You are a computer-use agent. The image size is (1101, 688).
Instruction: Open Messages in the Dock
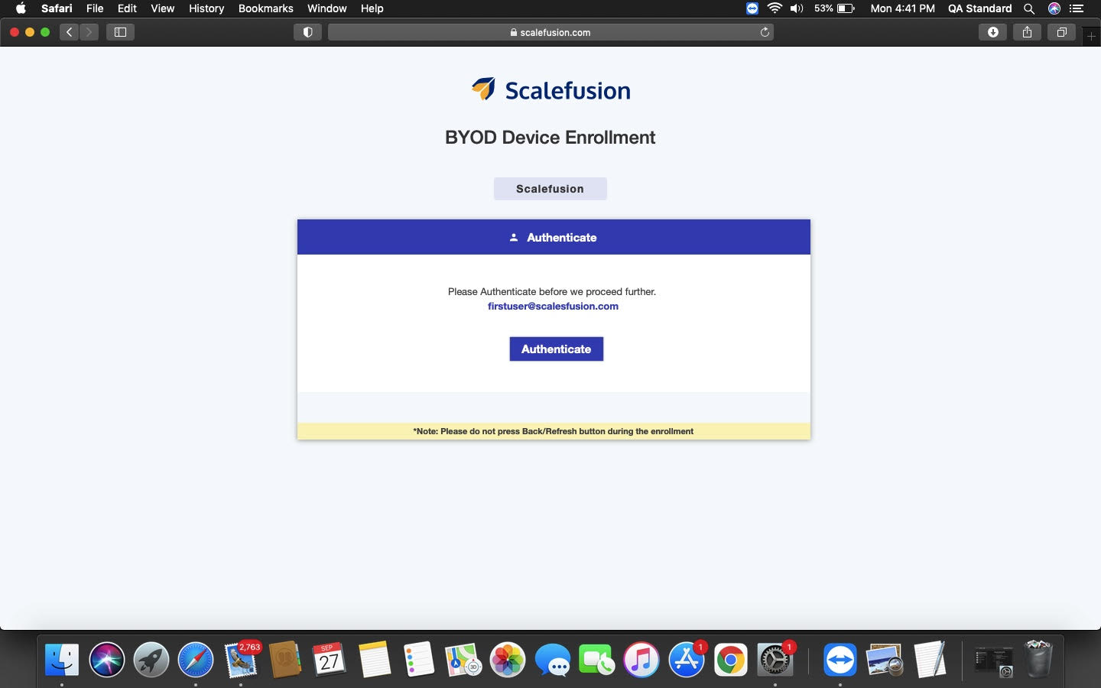tap(553, 660)
